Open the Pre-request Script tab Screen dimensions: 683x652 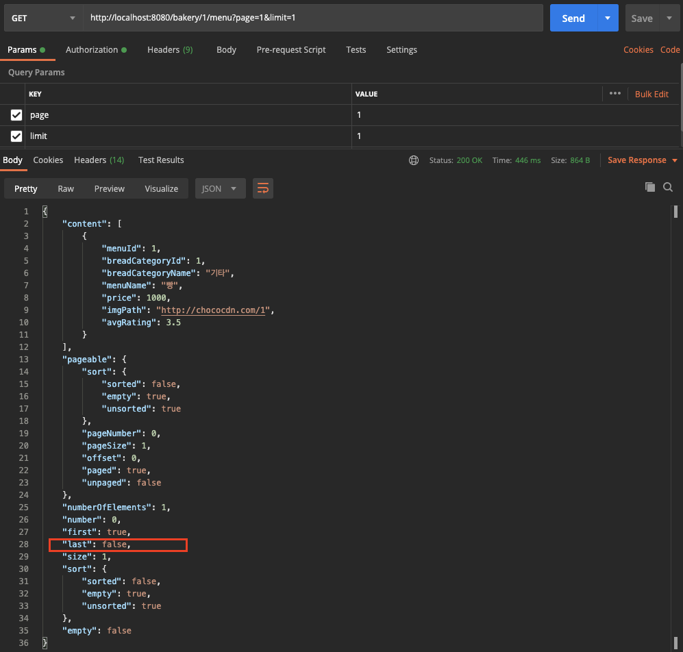(x=291, y=49)
